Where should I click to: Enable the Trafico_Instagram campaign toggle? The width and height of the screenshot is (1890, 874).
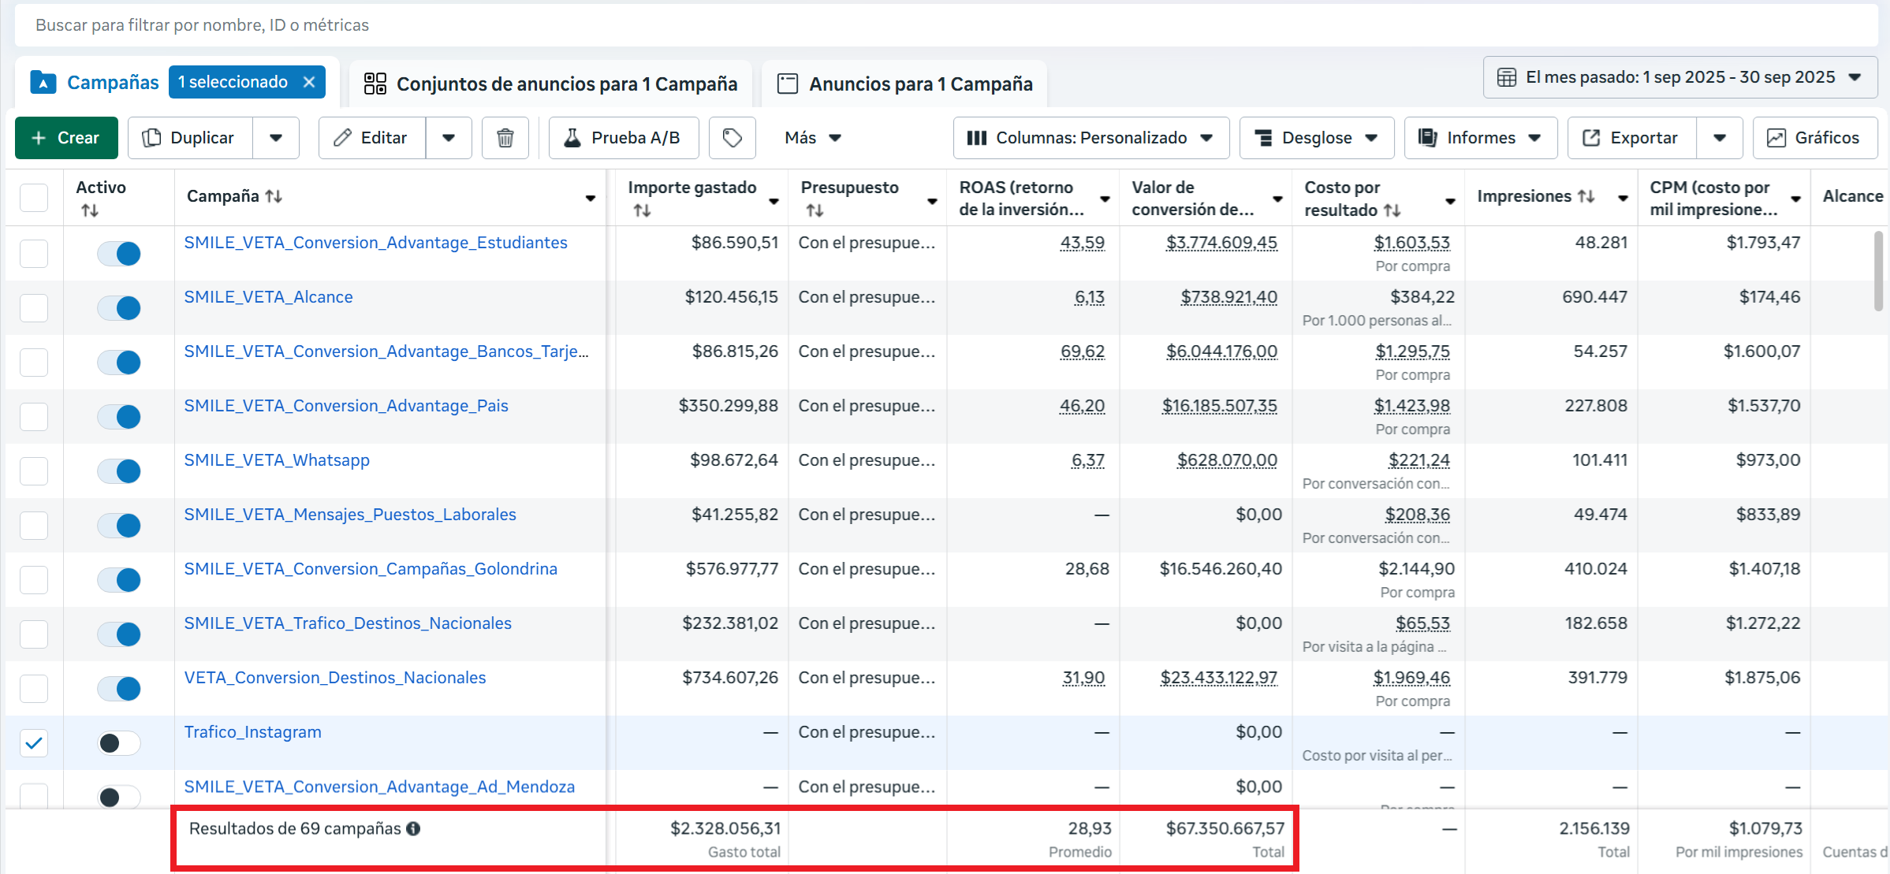coord(119,742)
